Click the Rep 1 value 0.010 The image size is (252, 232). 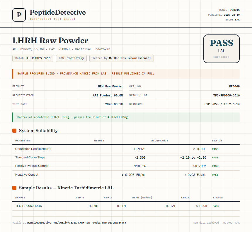click(x=93, y=206)
